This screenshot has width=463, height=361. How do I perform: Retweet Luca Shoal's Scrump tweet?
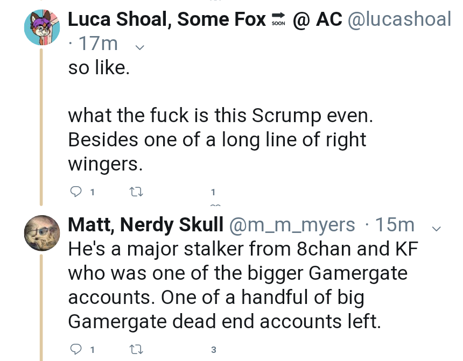(x=137, y=193)
